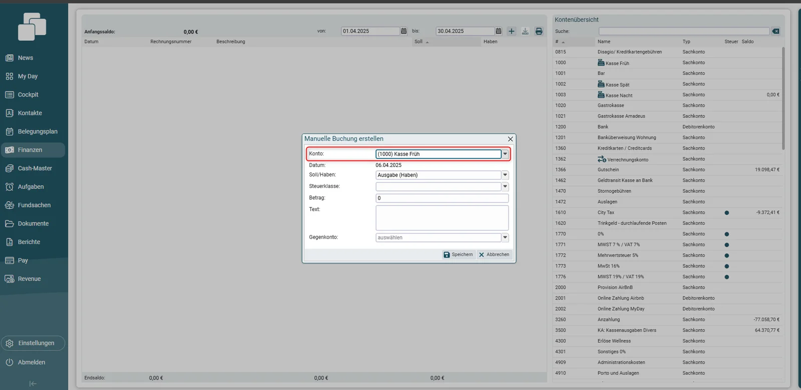The image size is (801, 390).
Task: Click the Kontenübersicht vertical scrollbar
Action: [x=783, y=98]
